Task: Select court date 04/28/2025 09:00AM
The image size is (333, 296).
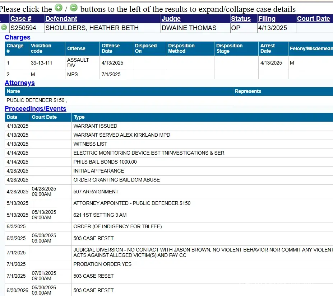Action: 44,191
